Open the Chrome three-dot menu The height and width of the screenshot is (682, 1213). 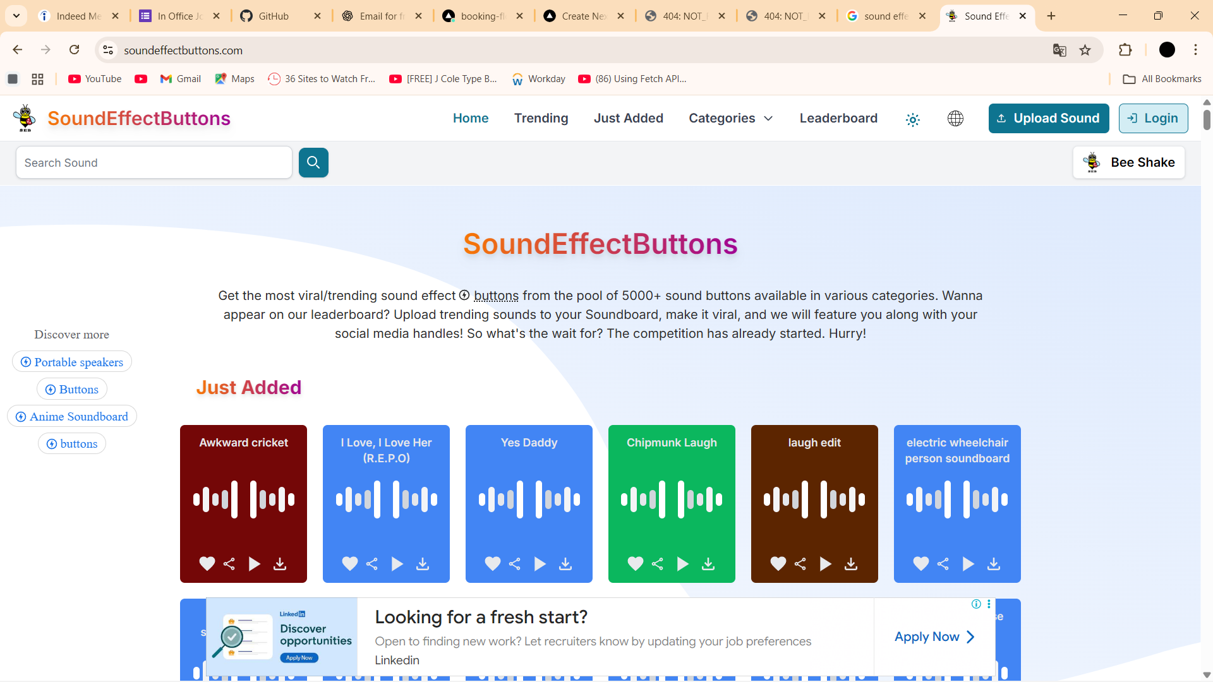[x=1196, y=50]
